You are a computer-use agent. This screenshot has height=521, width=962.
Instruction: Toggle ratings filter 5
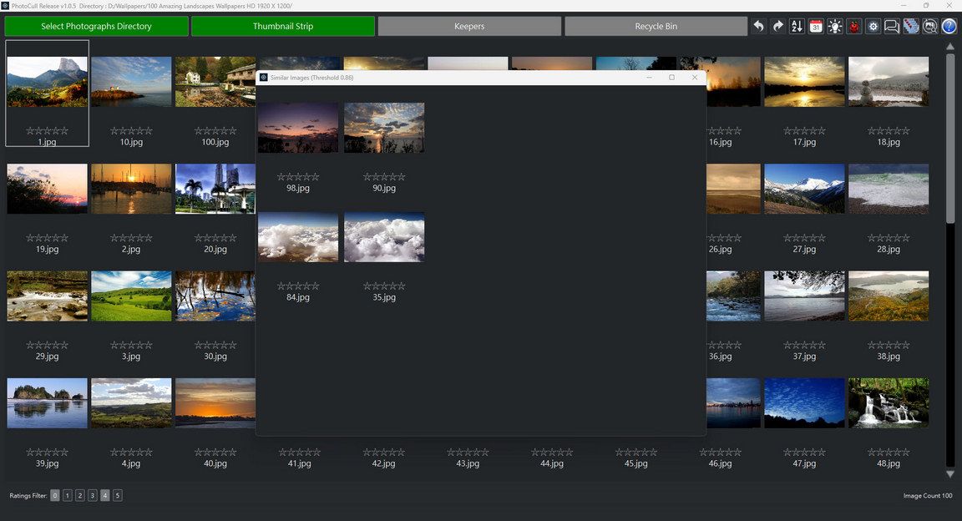pos(118,496)
